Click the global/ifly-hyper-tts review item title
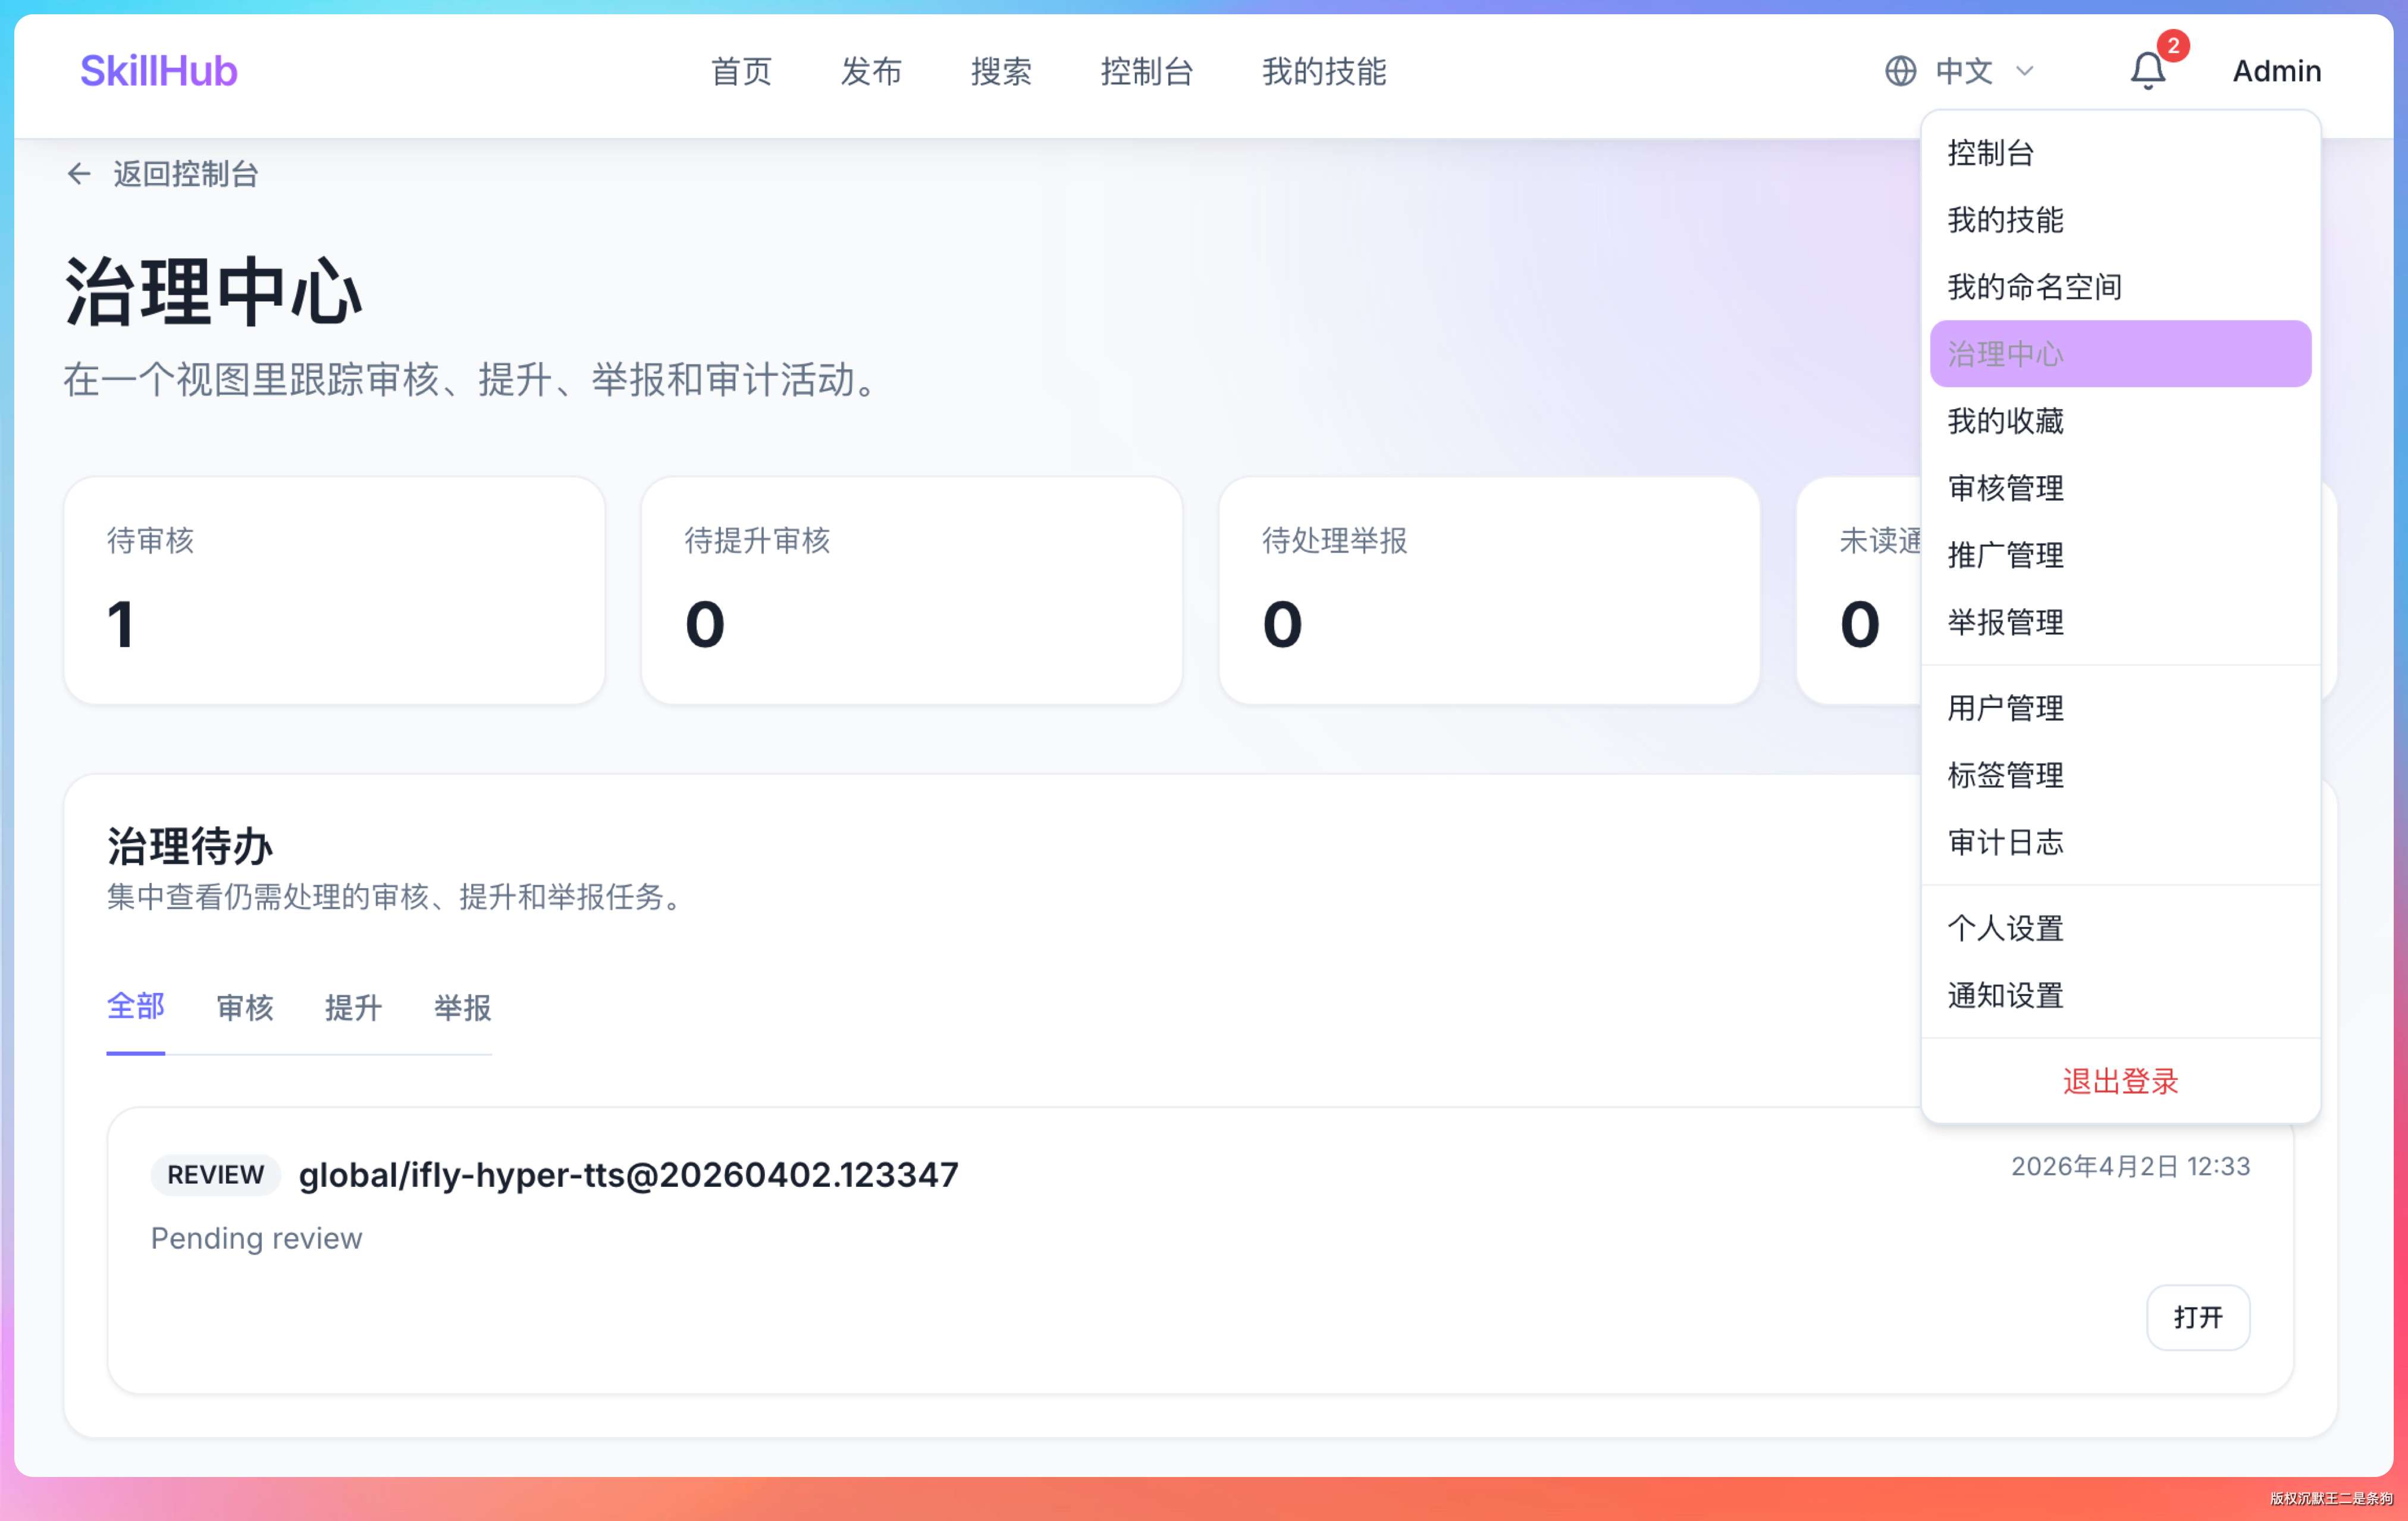The image size is (2408, 1521). point(628,1174)
